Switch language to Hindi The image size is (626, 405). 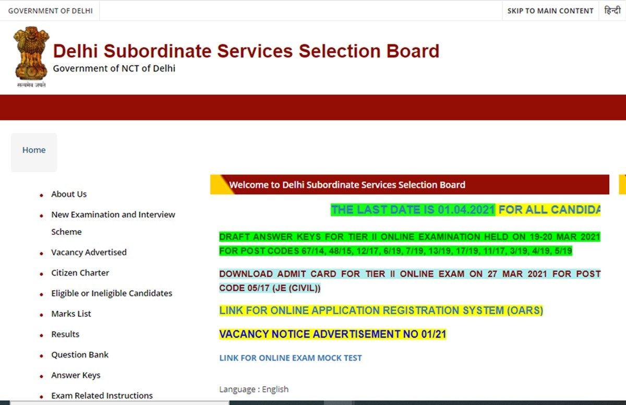(x=612, y=10)
